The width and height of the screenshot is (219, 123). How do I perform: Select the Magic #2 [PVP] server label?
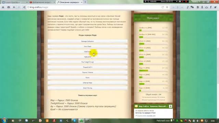pos(144,88)
